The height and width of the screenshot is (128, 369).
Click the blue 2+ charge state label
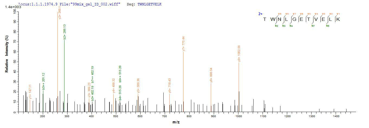[x=260, y=14]
